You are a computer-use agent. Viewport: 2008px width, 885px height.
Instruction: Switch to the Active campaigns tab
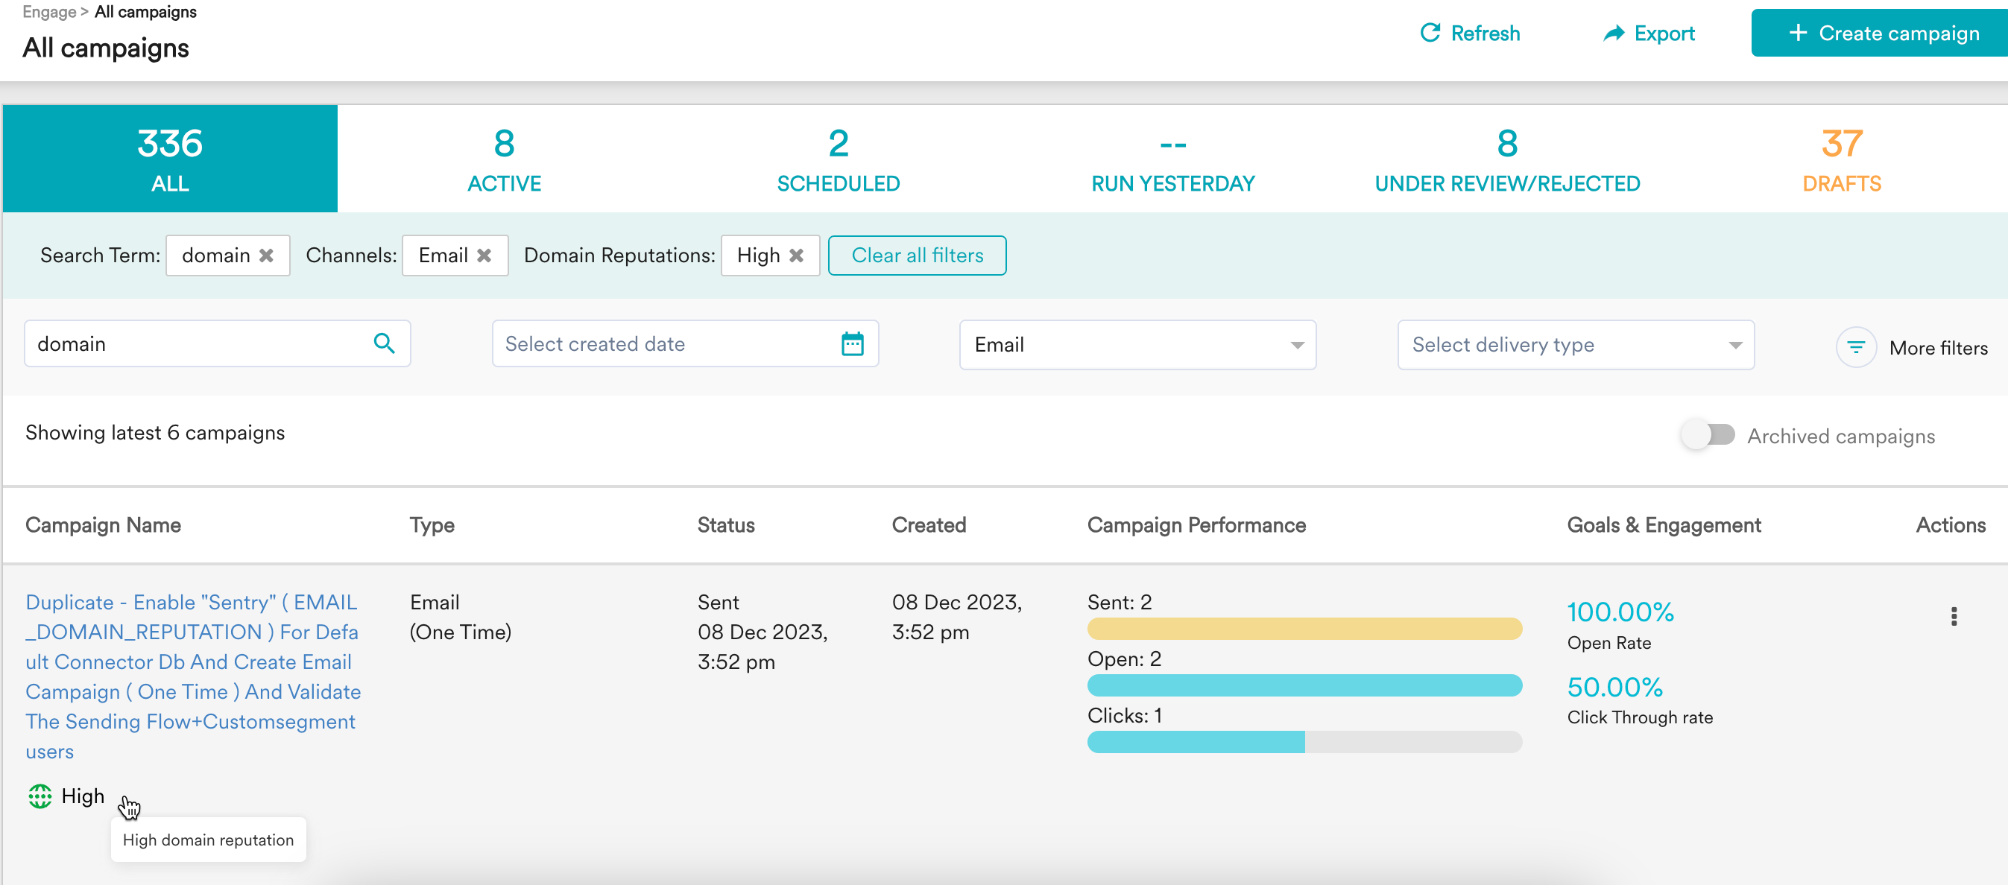[x=504, y=159]
